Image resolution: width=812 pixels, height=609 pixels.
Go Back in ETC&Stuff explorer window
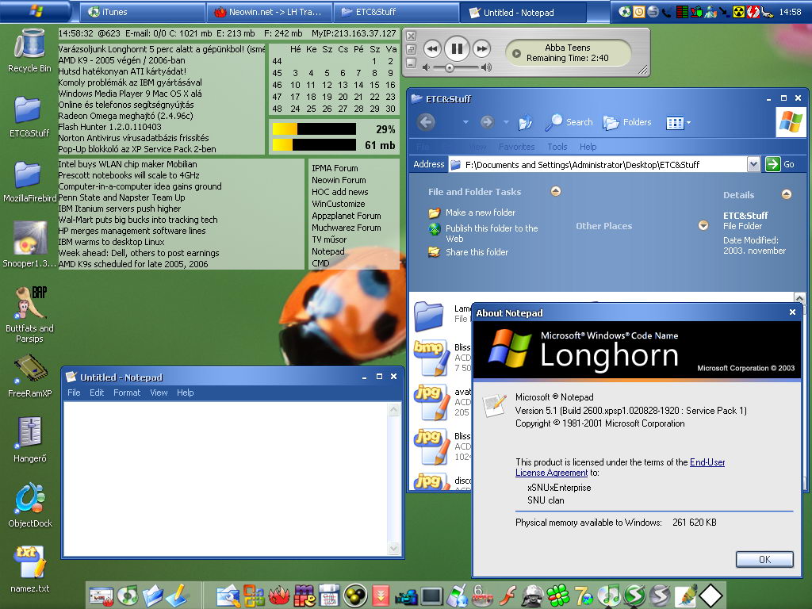click(x=426, y=122)
